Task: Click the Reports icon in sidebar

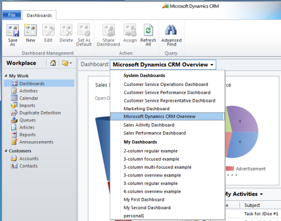Action: tap(14, 134)
